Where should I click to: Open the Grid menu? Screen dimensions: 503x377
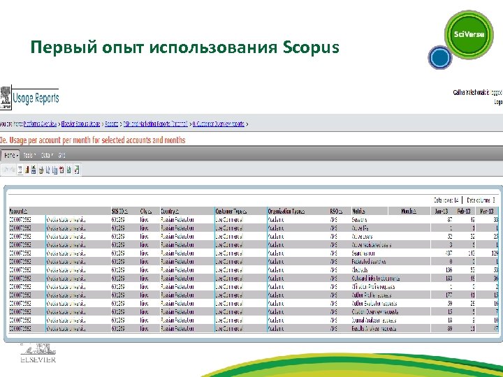click(61, 156)
